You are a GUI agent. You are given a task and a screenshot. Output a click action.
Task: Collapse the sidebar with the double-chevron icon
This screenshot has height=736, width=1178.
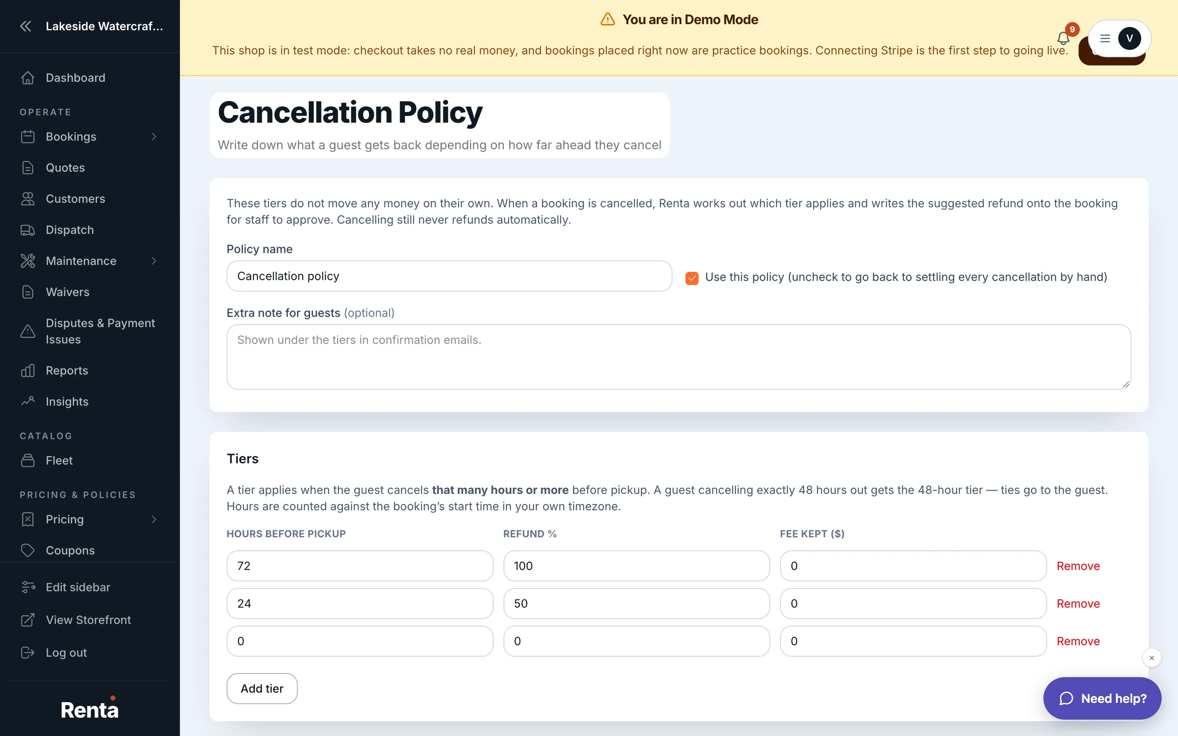(26, 26)
